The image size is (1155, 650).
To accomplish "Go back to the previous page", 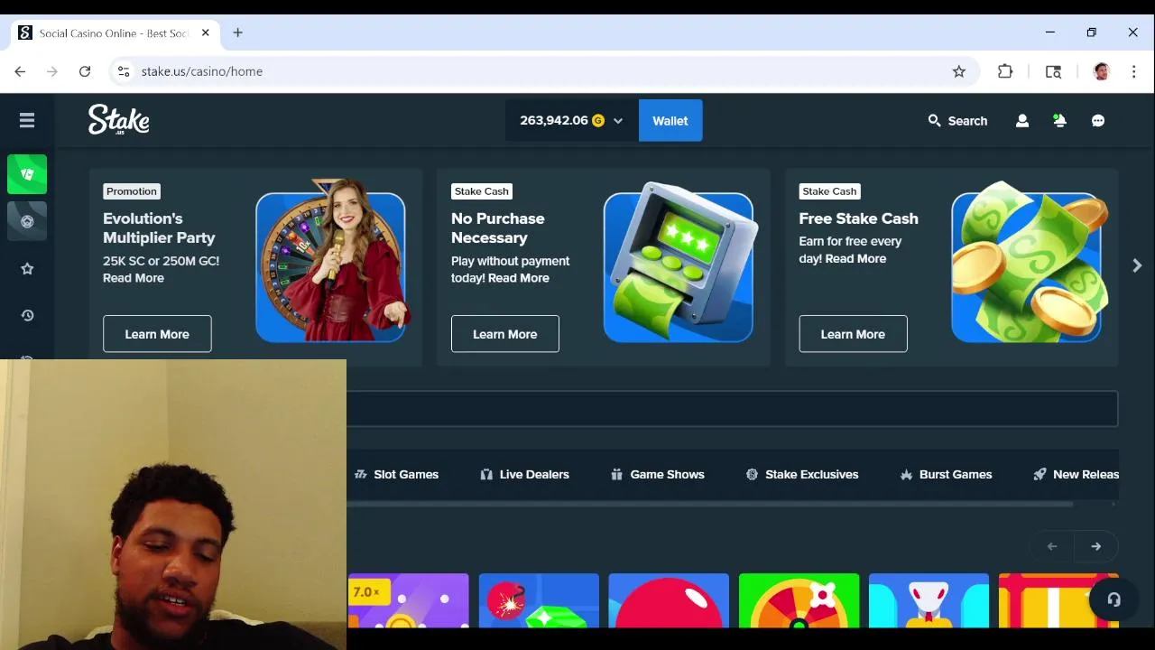I will (20, 71).
